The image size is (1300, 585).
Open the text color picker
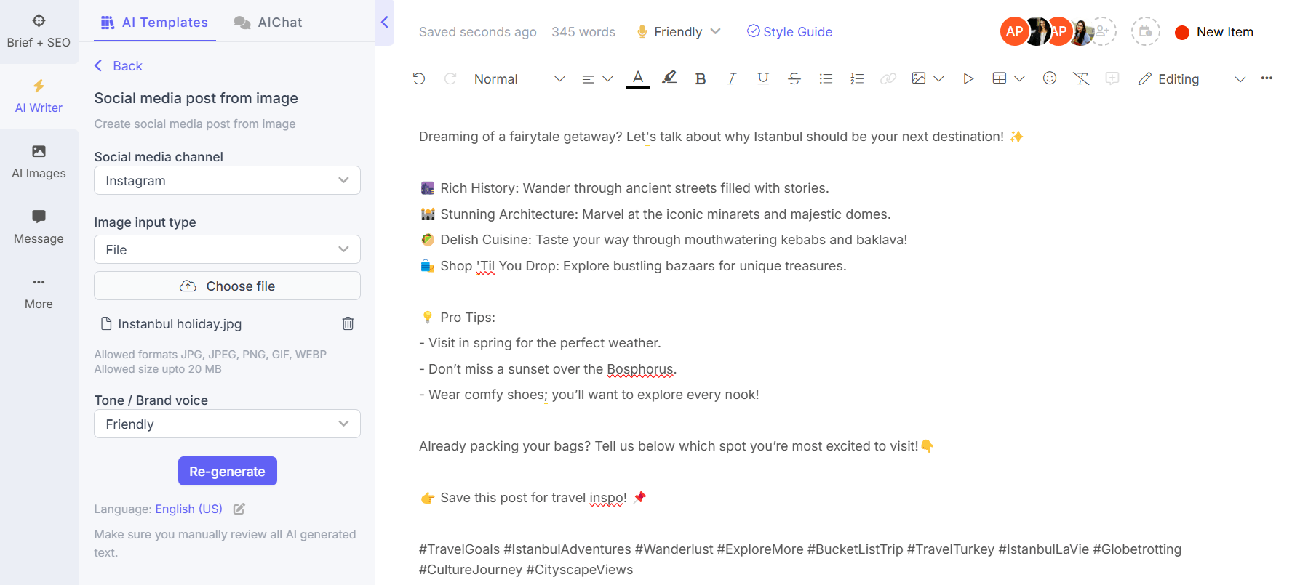tap(637, 78)
